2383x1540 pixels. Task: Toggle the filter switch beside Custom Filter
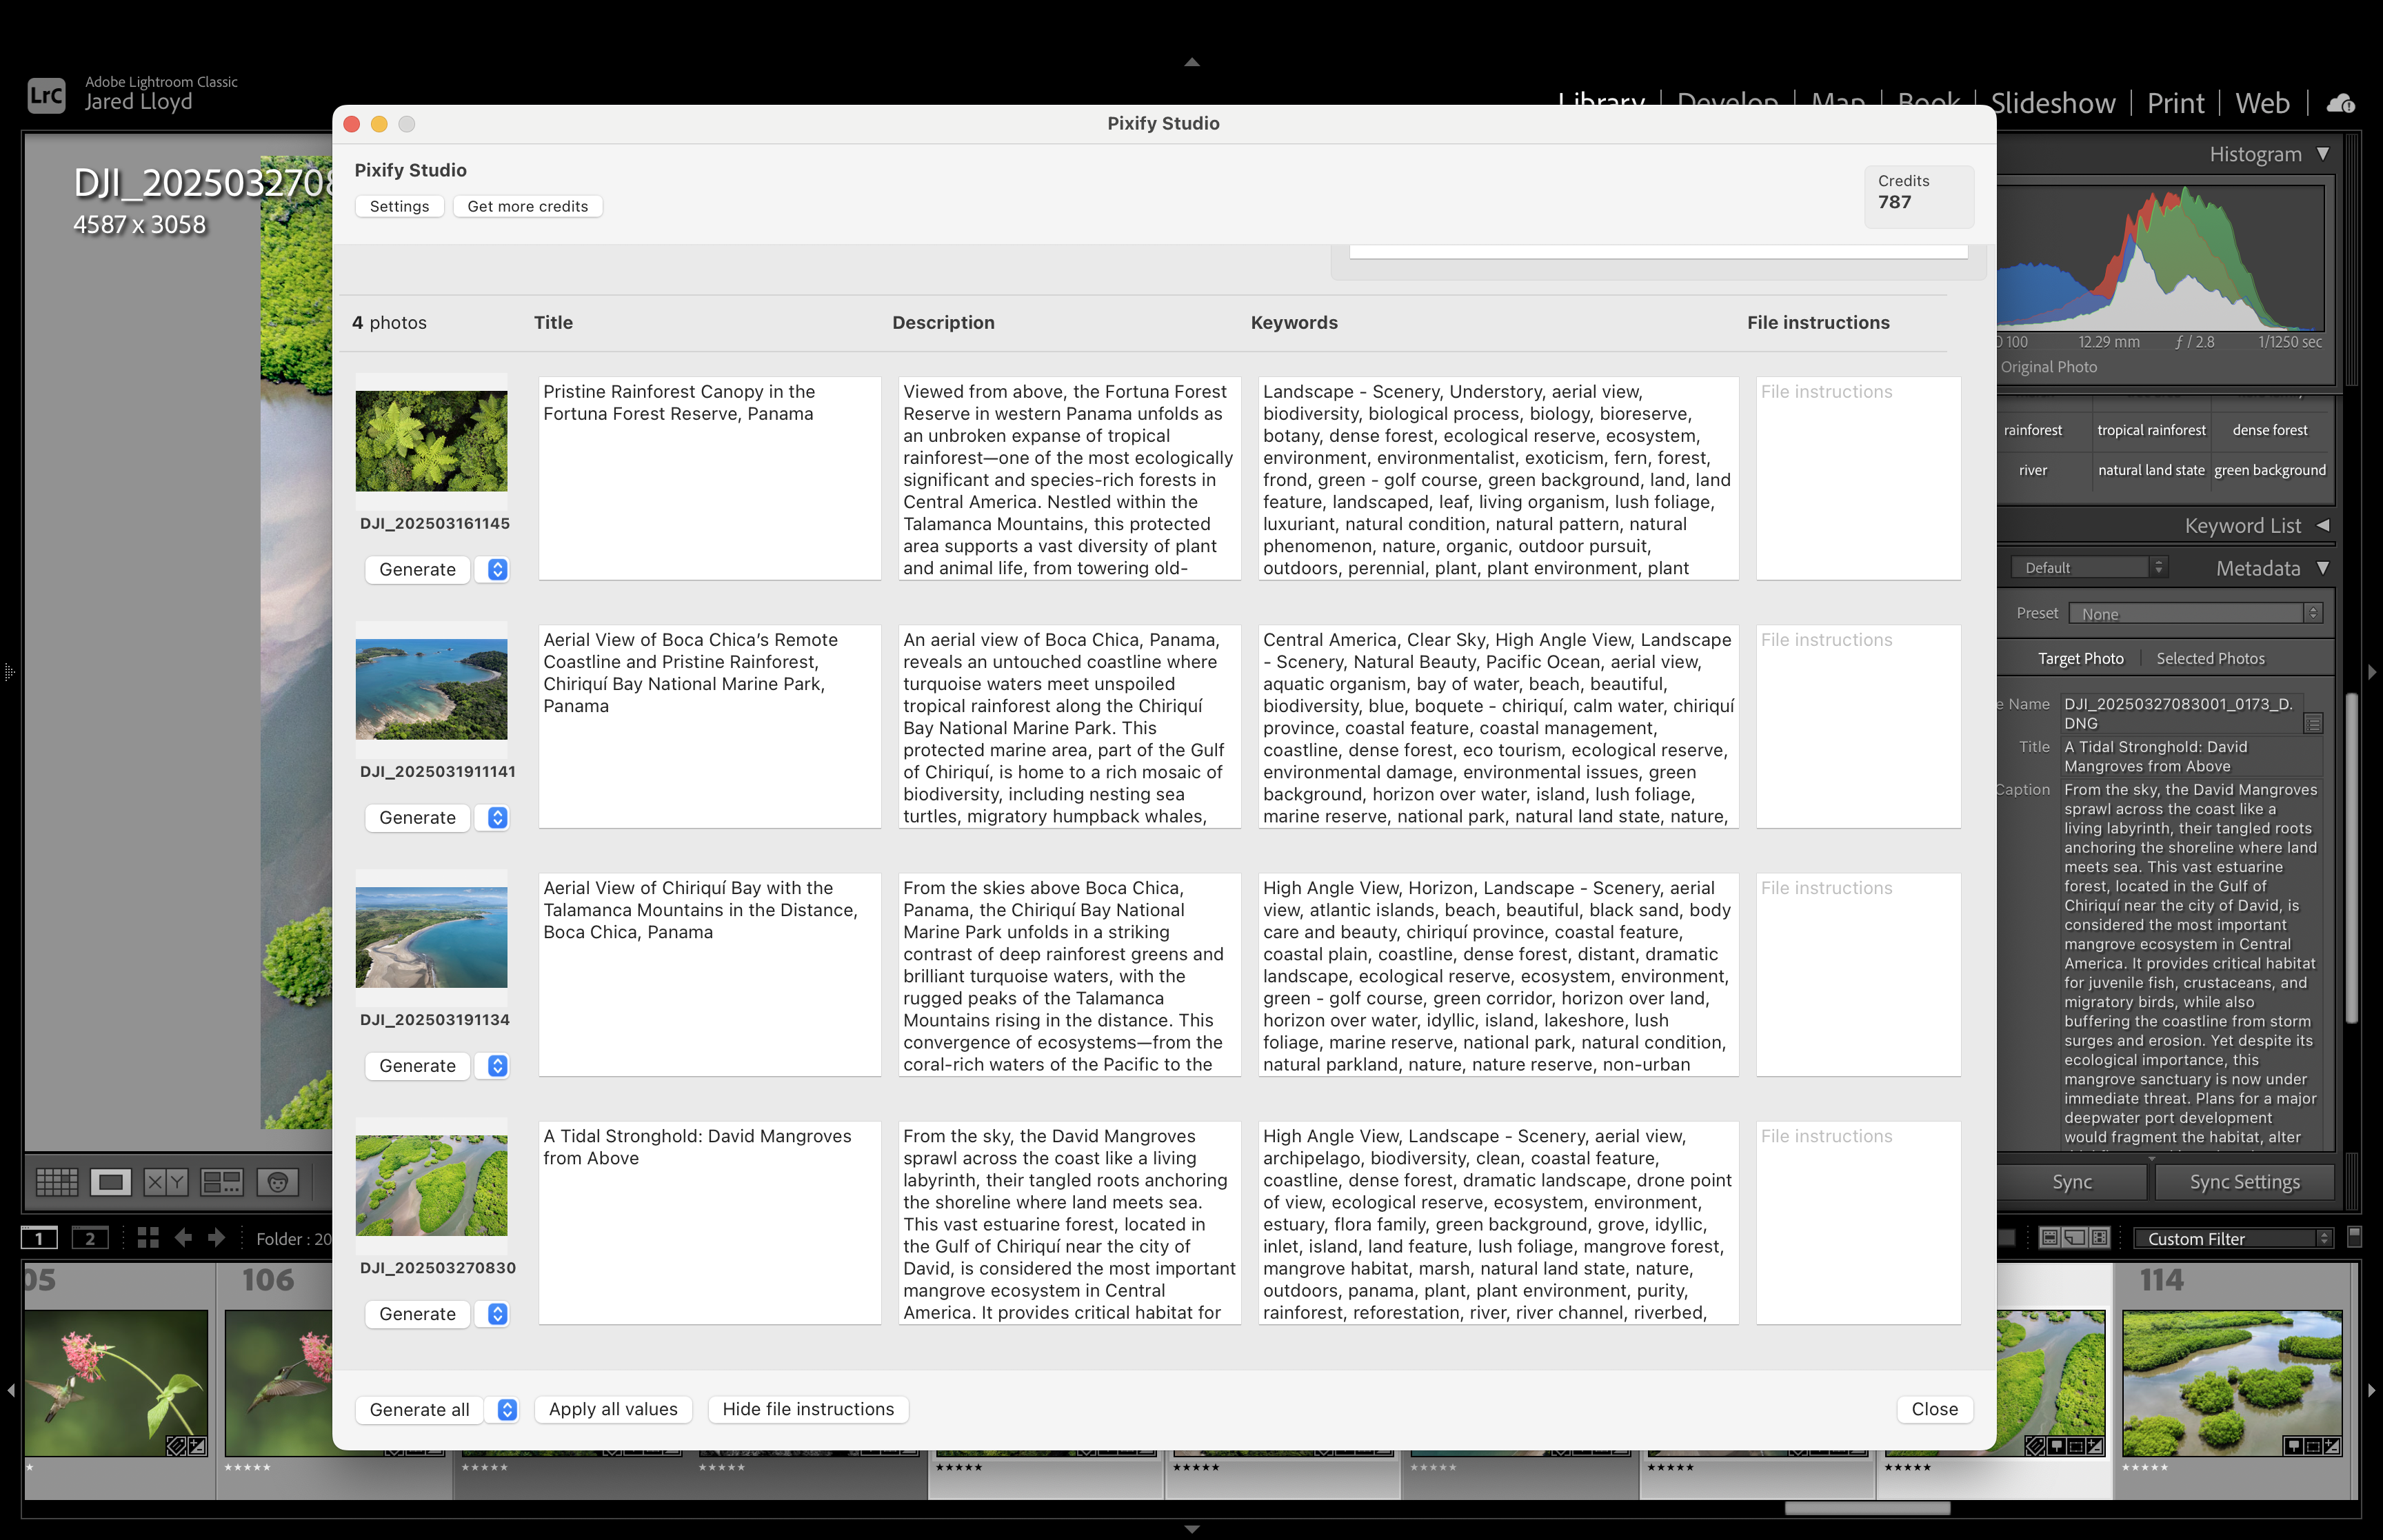2354,1237
